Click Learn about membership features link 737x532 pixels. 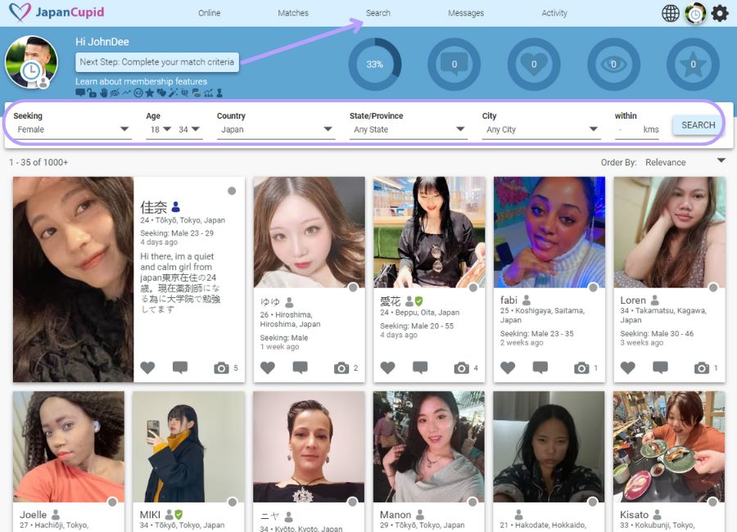(x=141, y=82)
